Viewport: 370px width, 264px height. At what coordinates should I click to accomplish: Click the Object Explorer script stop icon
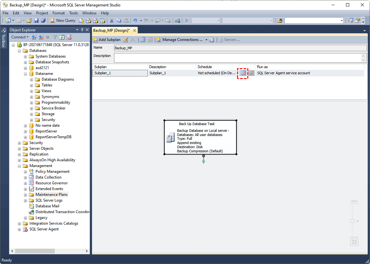pos(69,37)
